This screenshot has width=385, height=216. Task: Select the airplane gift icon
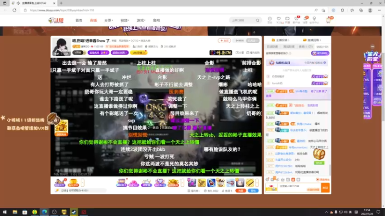(231, 183)
